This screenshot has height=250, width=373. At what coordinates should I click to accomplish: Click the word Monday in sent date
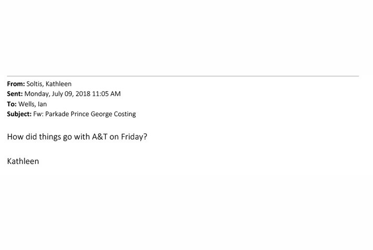(x=37, y=94)
